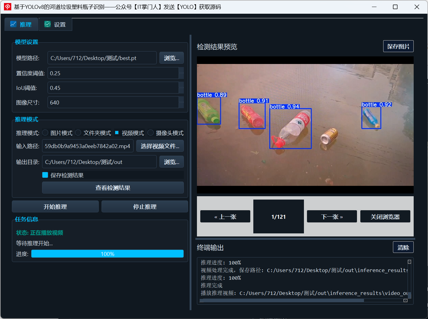The width and height of the screenshot is (428, 319).
Task: Click the terminal vertical scrollbar
Action: 409,295
